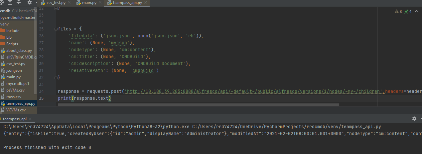Select VCVMs.csv in project tree
Screen dimensions: 422x154
18,110
